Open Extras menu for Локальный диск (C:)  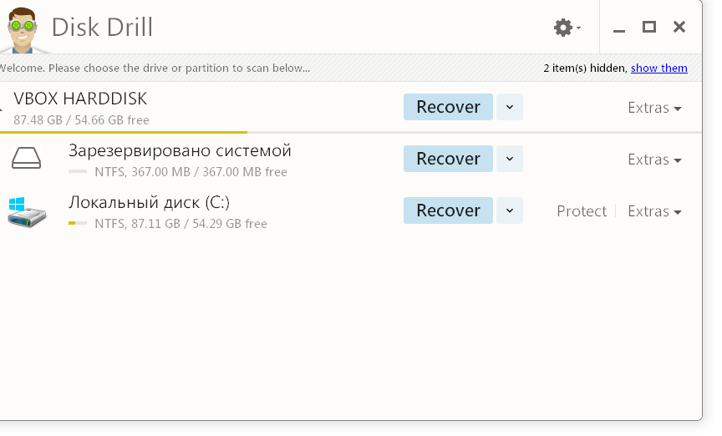click(x=654, y=211)
